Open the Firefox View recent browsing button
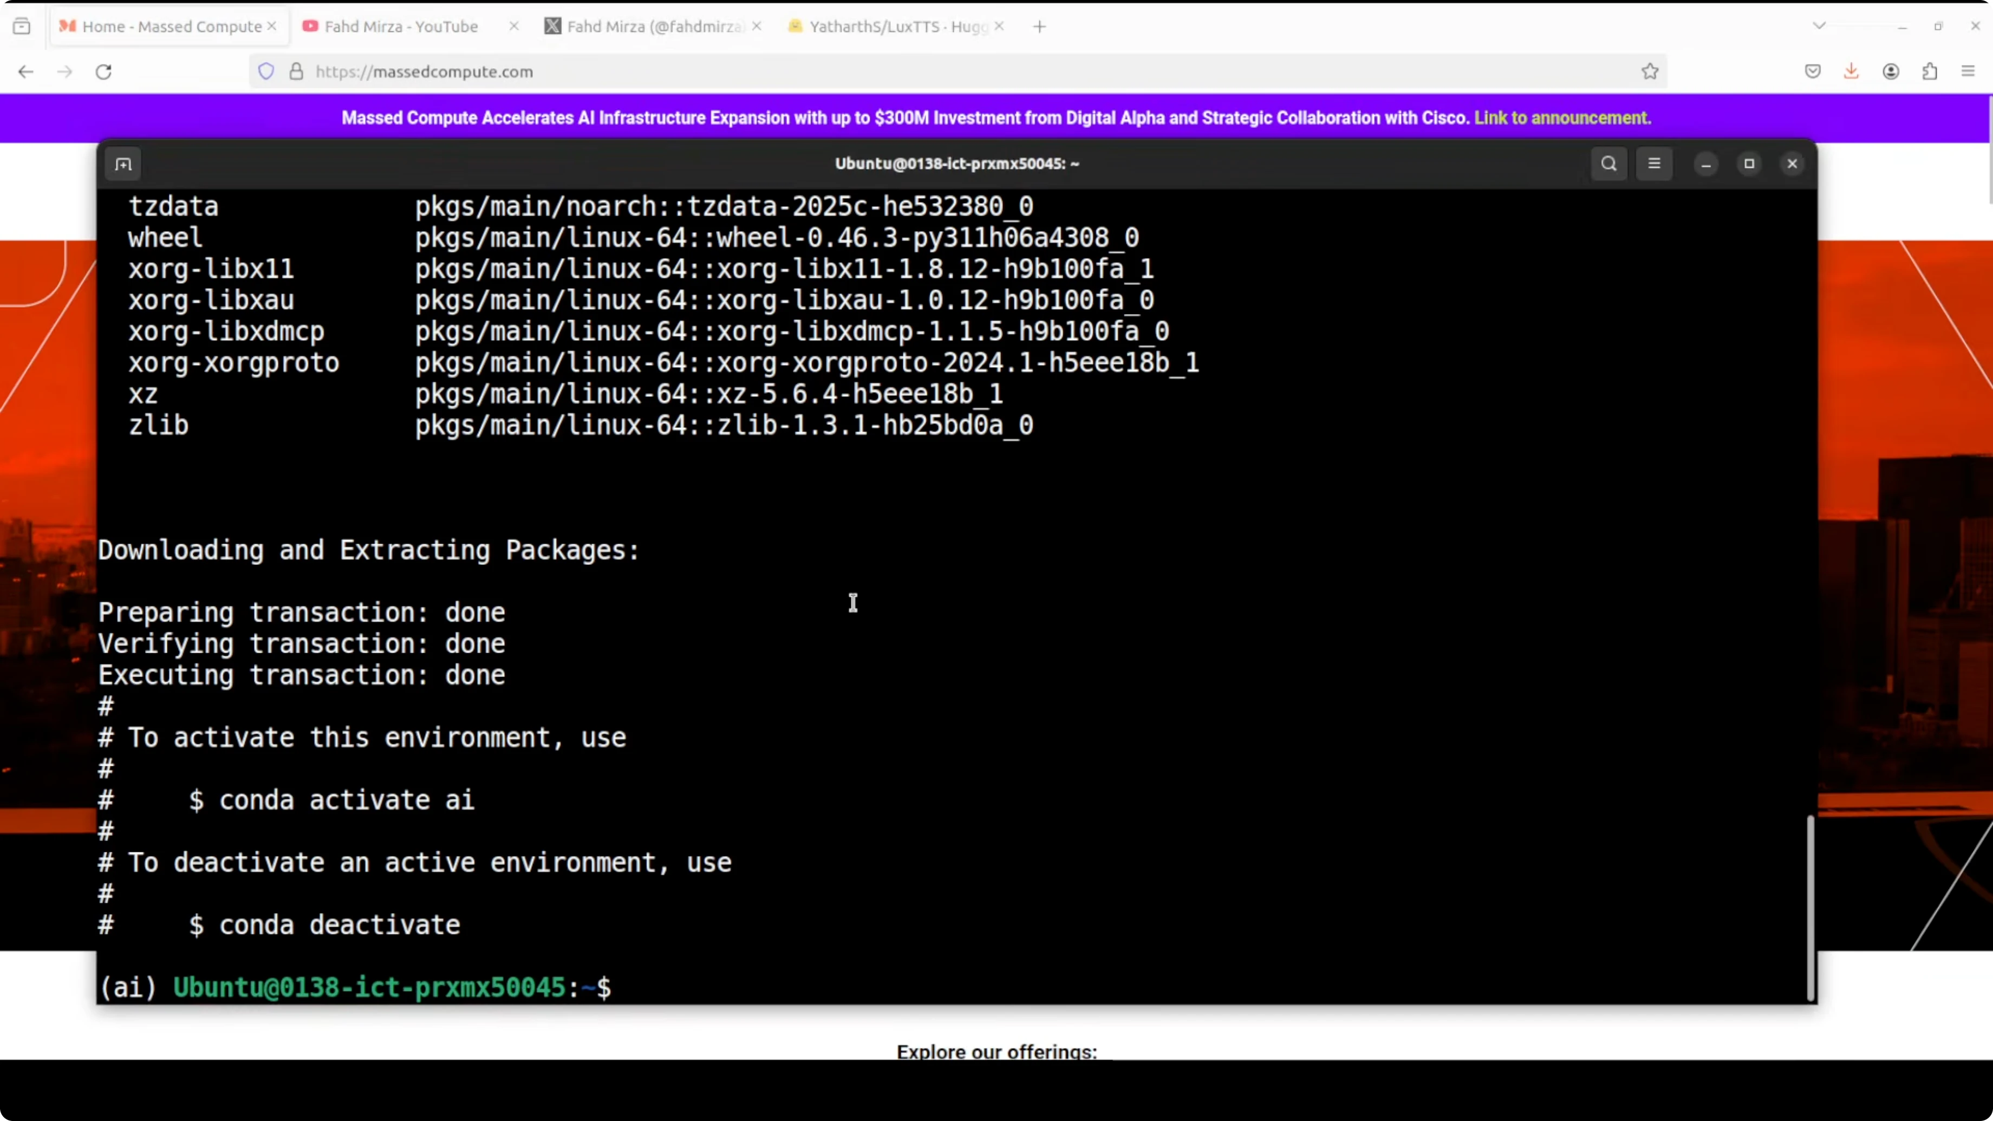 tap(22, 27)
